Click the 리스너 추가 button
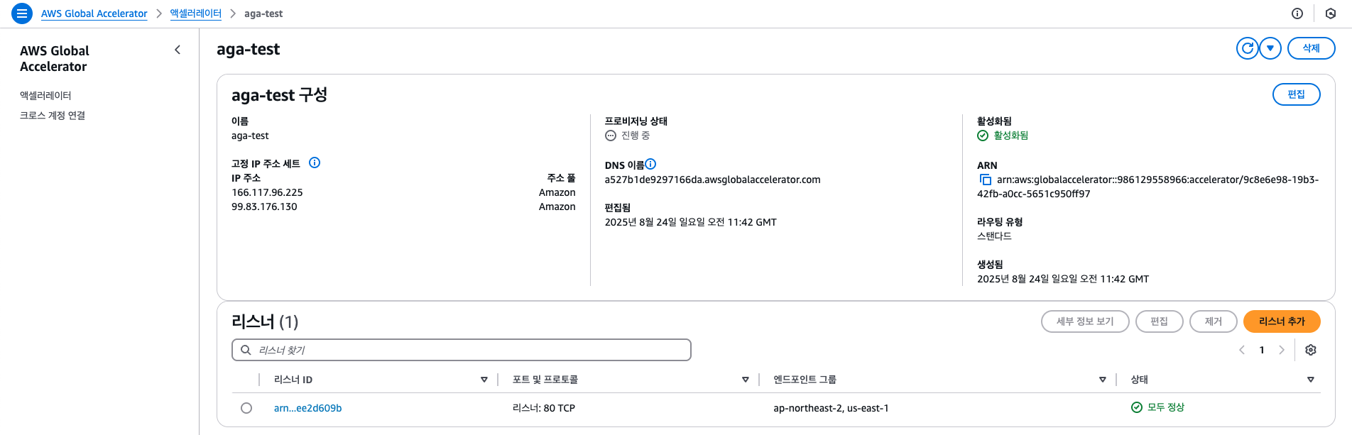 pyautogui.click(x=1282, y=321)
